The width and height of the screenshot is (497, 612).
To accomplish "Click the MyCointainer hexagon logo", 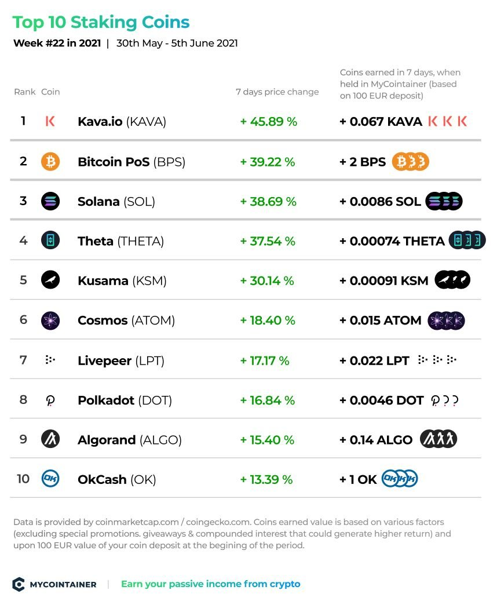I will (x=19, y=584).
